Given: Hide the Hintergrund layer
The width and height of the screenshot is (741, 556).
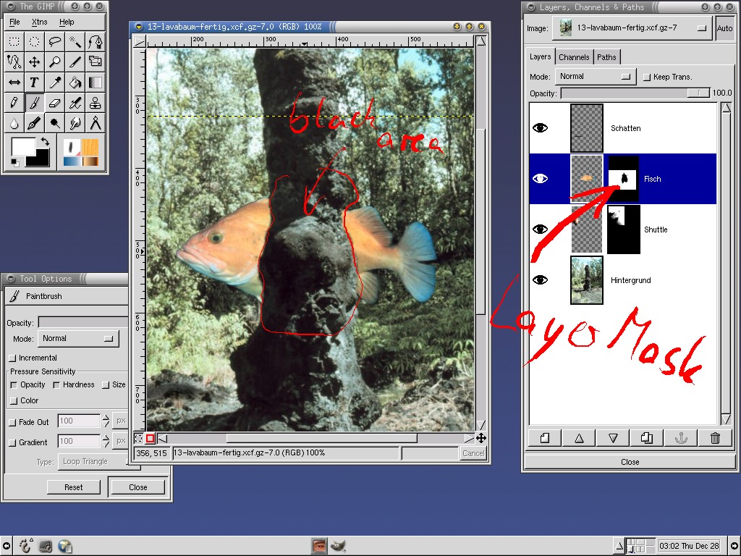Looking at the screenshot, I should click(539, 280).
